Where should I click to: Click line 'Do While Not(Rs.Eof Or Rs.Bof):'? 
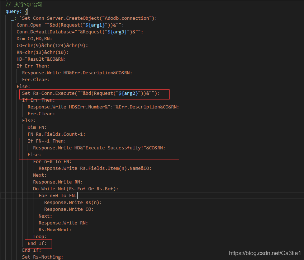coord(76,189)
